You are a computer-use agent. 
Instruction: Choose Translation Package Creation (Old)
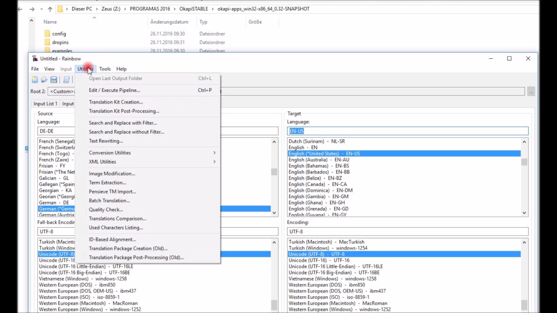[x=148, y=248]
